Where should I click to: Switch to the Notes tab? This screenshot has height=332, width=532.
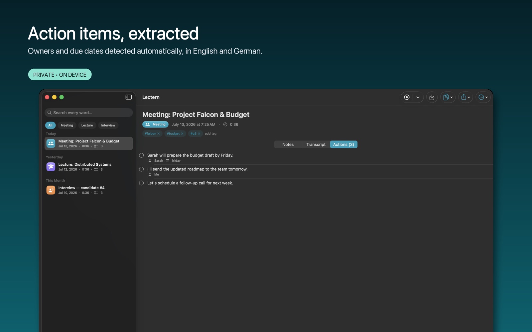pyautogui.click(x=288, y=144)
